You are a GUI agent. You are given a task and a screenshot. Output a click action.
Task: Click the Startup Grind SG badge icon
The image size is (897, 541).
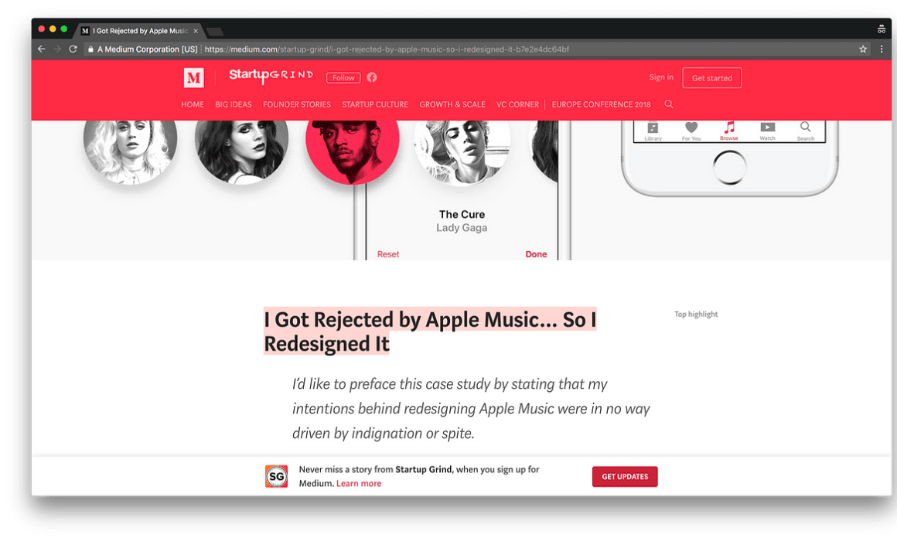pos(276,476)
